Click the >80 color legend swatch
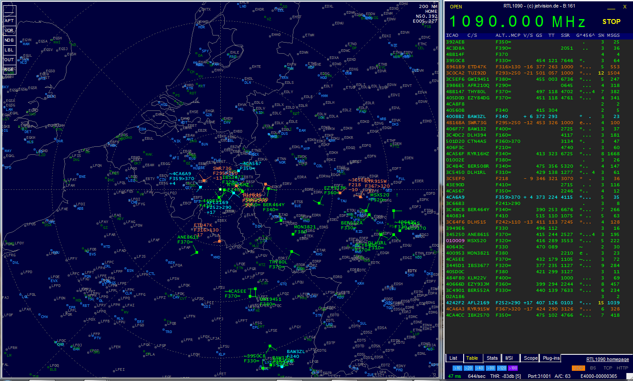The height and width of the screenshot is (381, 633). pos(490,368)
